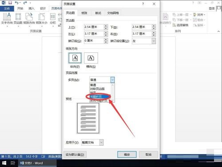Open the Windows Start menu

pyautogui.click(x=4, y=163)
